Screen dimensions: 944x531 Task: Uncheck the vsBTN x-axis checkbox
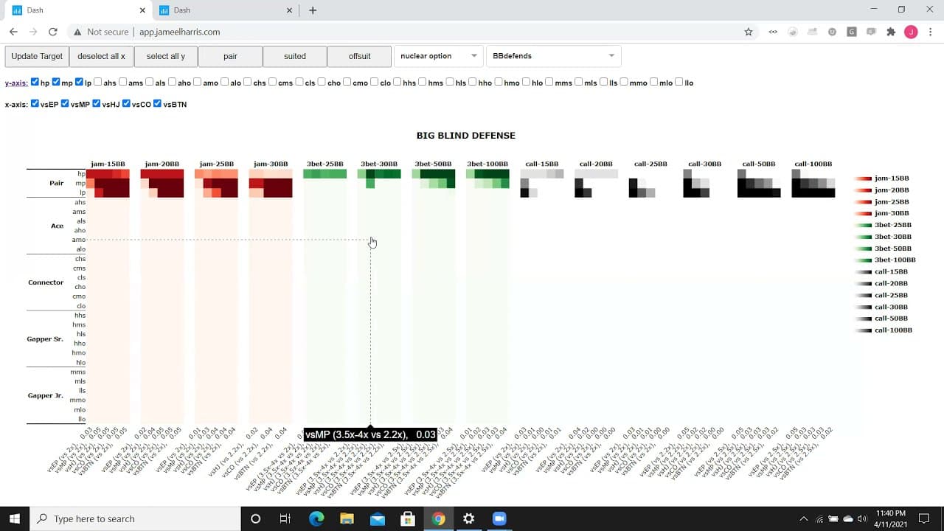(157, 103)
